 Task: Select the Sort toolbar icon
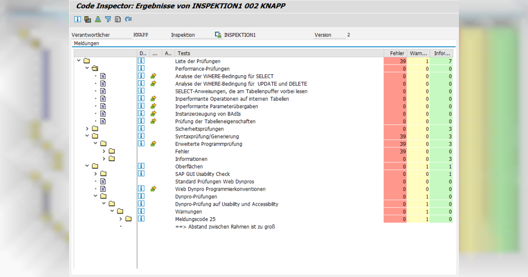click(x=97, y=19)
